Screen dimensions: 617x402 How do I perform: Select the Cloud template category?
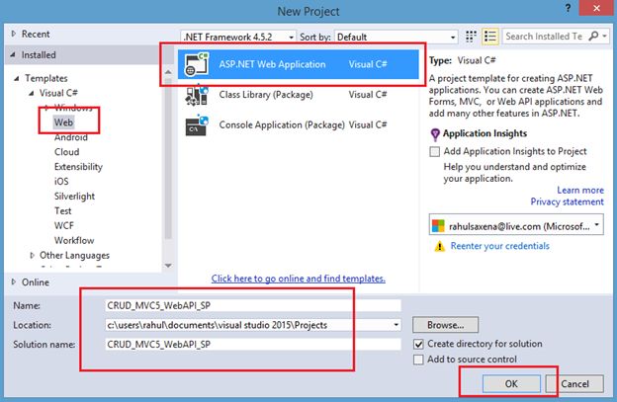(x=67, y=152)
